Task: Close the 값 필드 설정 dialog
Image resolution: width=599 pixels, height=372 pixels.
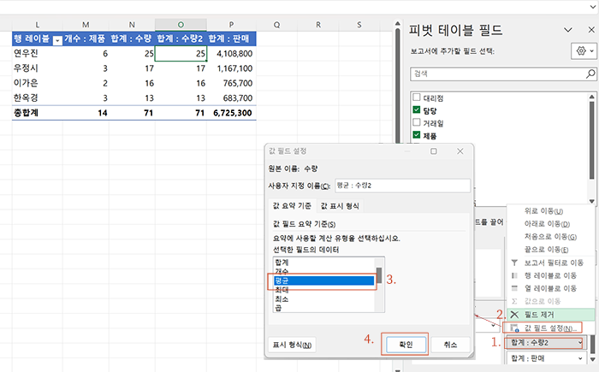Action: click(x=460, y=151)
